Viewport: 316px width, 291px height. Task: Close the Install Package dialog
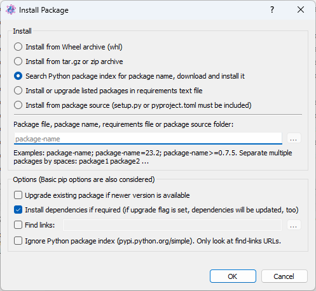[301, 10]
